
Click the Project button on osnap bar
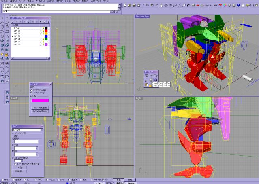point(119,180)
